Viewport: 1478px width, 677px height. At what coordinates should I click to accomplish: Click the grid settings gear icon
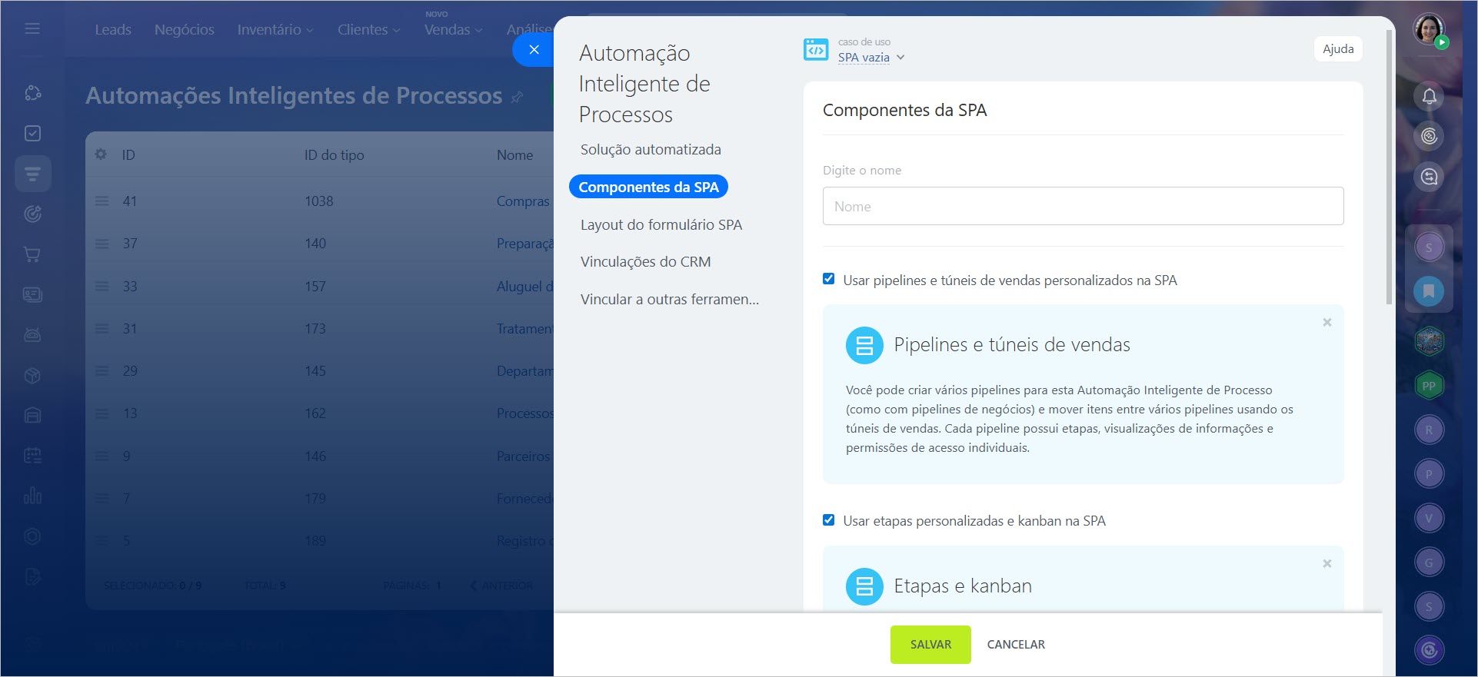tap(101, 154)
